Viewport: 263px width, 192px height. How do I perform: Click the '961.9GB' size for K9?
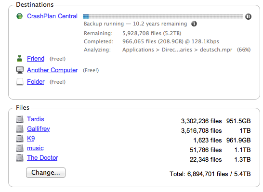click(x=238, y=140)
